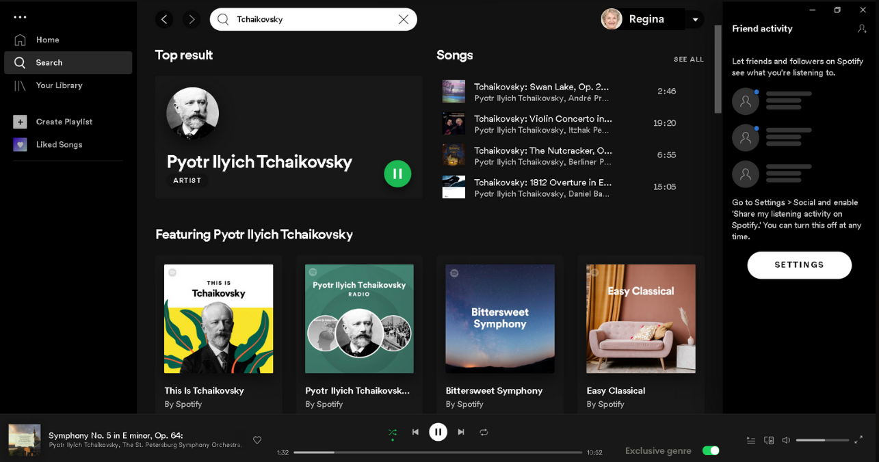Skip to the next track
879x462 pixels.
pos(461,432)
